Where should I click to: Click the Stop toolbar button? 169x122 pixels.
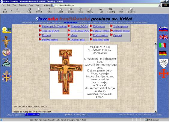29,10
